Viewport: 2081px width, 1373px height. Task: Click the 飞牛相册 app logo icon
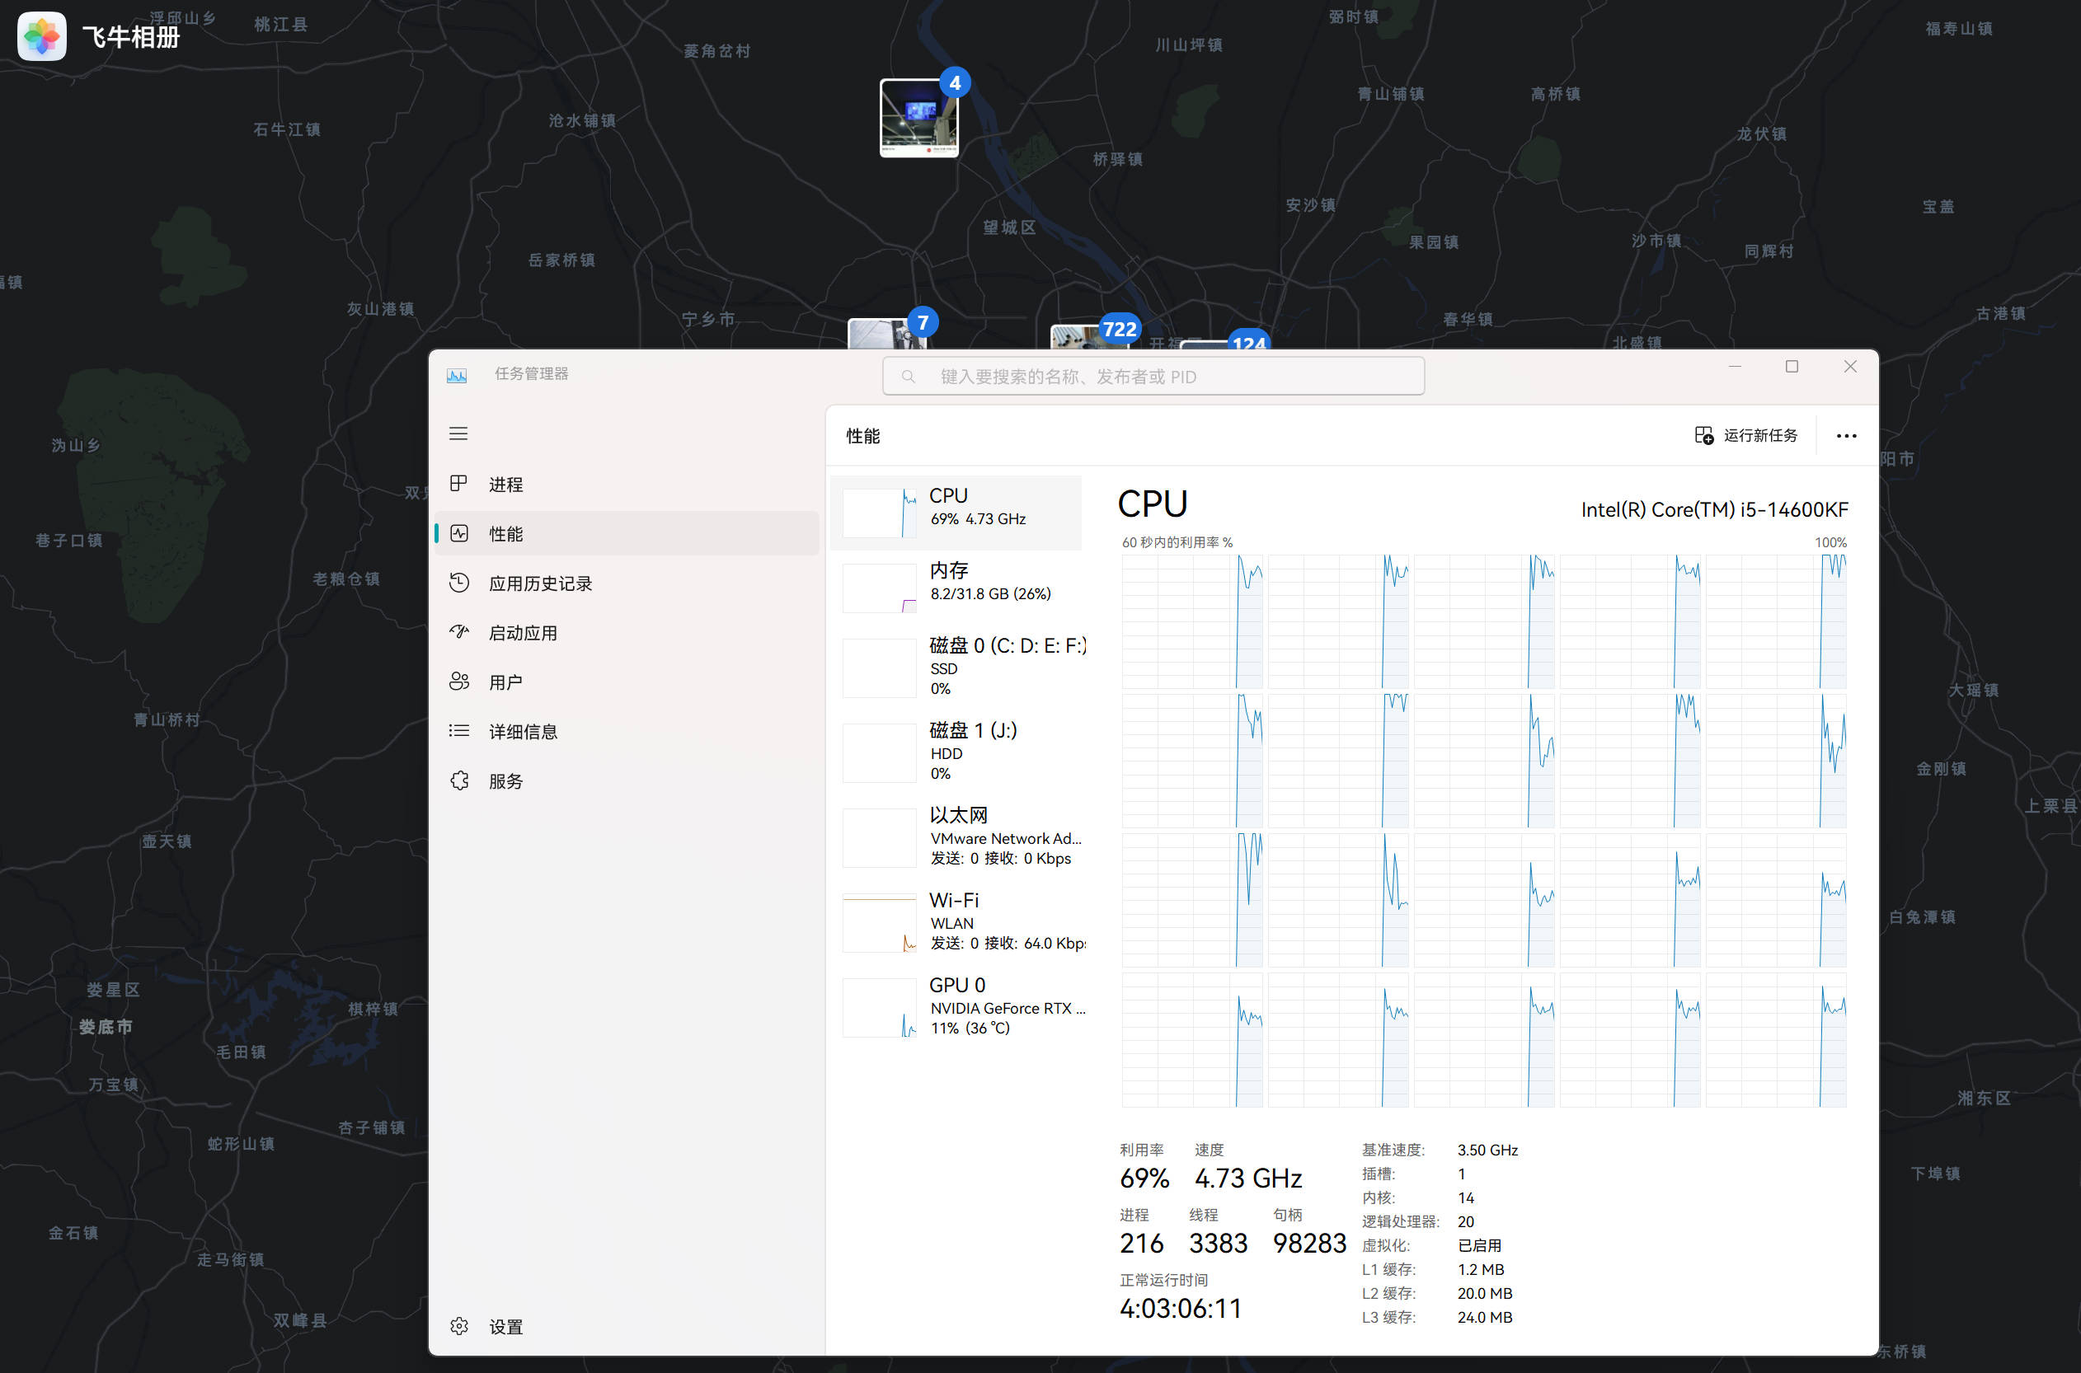[41, 36]
